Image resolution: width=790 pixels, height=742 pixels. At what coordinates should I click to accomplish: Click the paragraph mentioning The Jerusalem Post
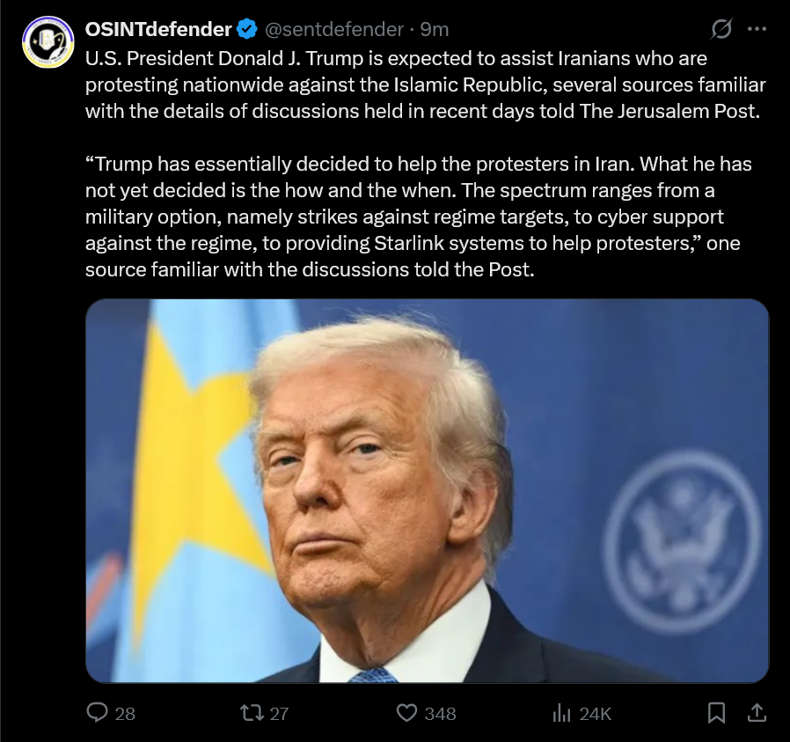point(425,84)
